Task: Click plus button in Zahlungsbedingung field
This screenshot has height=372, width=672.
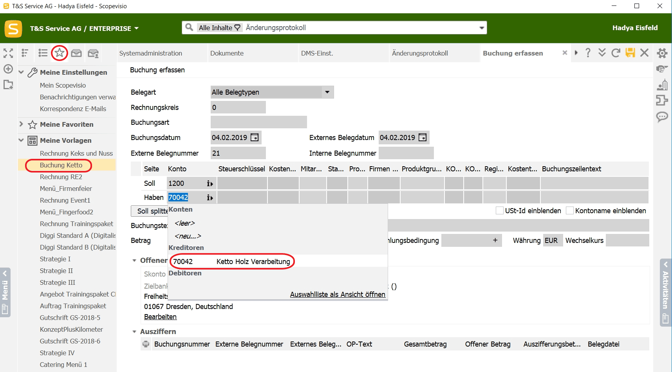Action: click(495, 240)
